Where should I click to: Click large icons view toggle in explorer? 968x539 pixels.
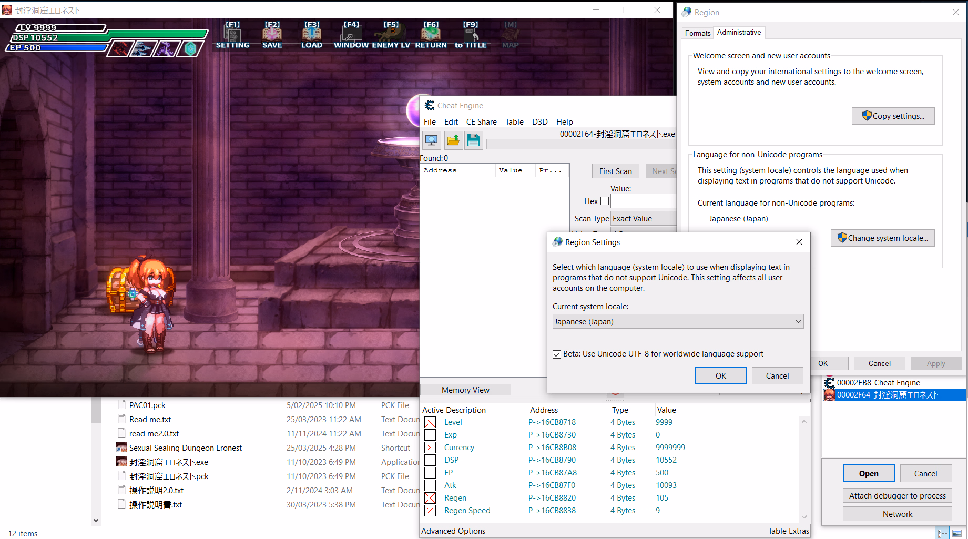coord(957,533)
